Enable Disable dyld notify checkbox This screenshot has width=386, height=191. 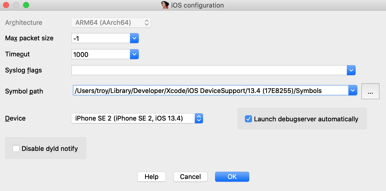click(16, 149)
